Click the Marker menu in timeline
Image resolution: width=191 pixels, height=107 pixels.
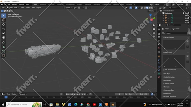pyautogui.click(x=14, y=94)
